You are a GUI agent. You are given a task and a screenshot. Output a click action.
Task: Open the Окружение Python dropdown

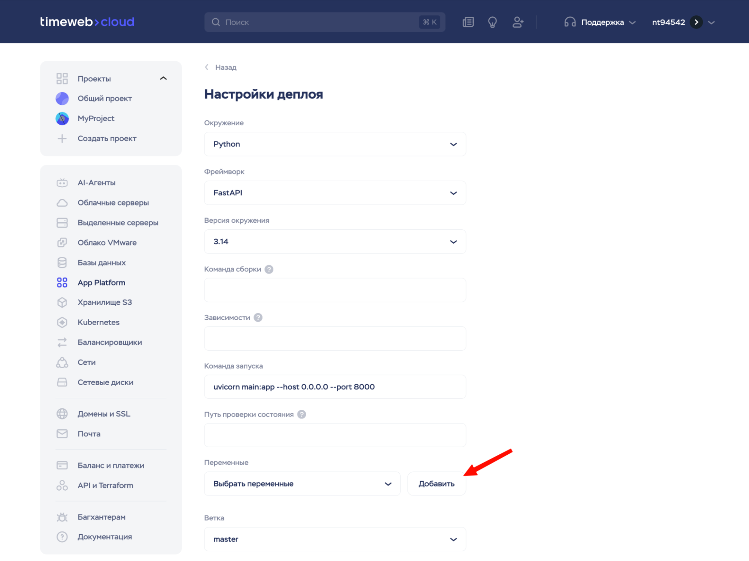pos(335,144)
